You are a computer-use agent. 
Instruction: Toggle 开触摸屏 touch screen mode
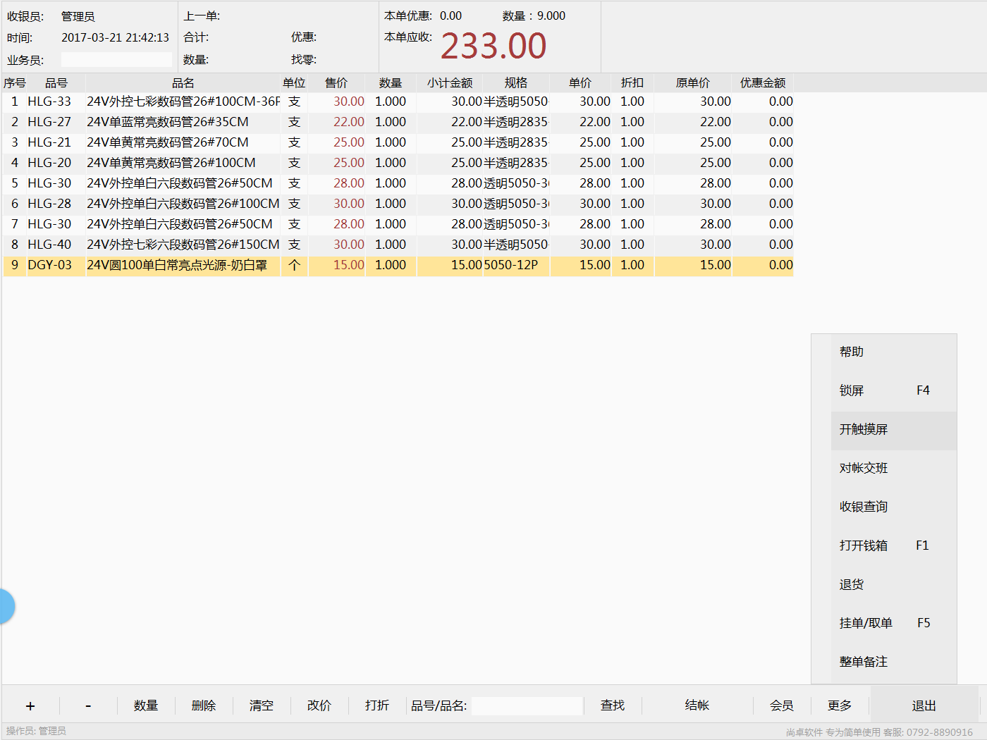tap(864, 429)
